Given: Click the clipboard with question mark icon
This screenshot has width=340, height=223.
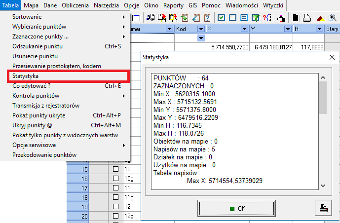Looking at the screenshot, I should coord(207,18).
